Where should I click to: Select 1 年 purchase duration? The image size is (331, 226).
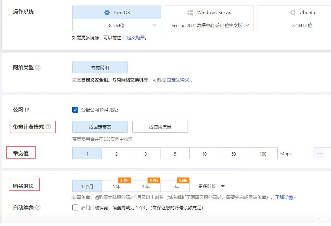tap(116, 186)
